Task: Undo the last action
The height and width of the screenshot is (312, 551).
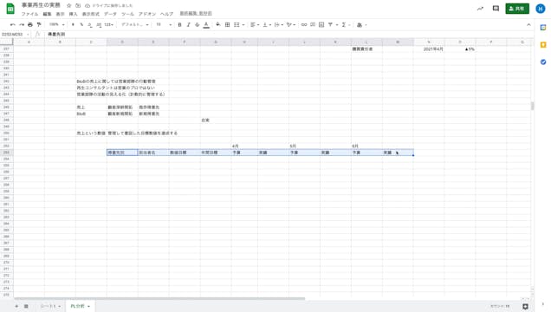Action: pyautogui.click(x=13, y=24)
